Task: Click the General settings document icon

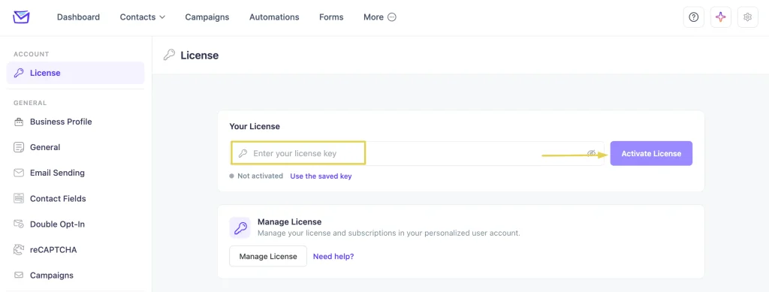Action: coord(19,147)
